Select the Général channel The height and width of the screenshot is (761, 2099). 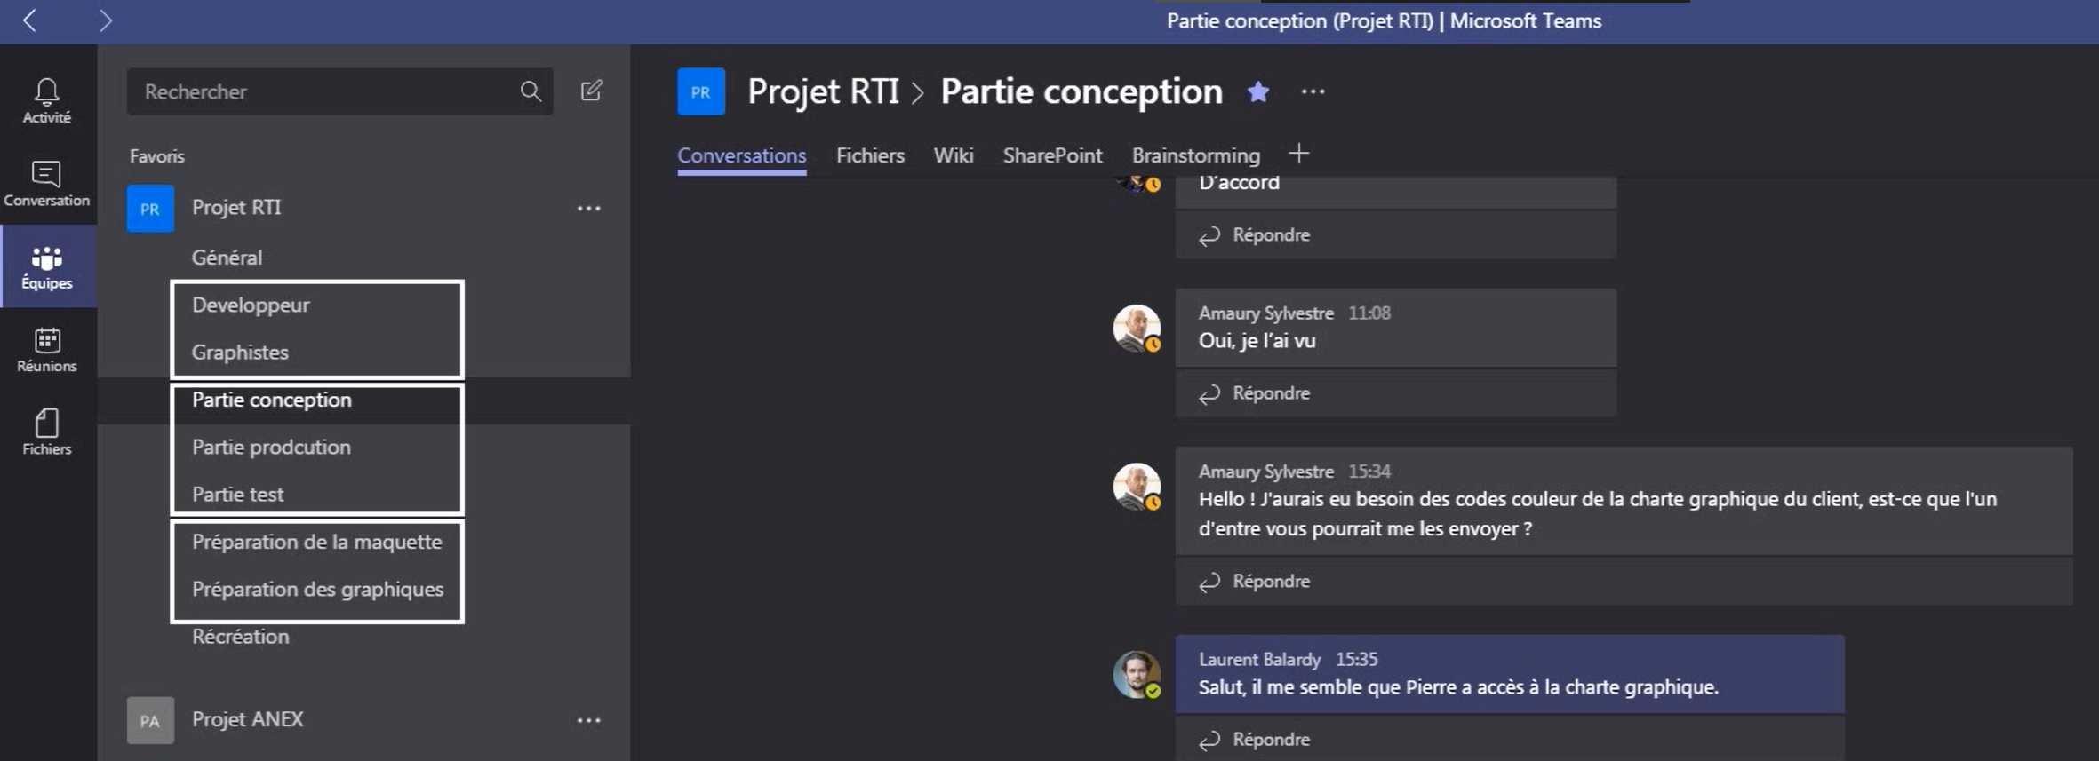click(x=227, y=257)
